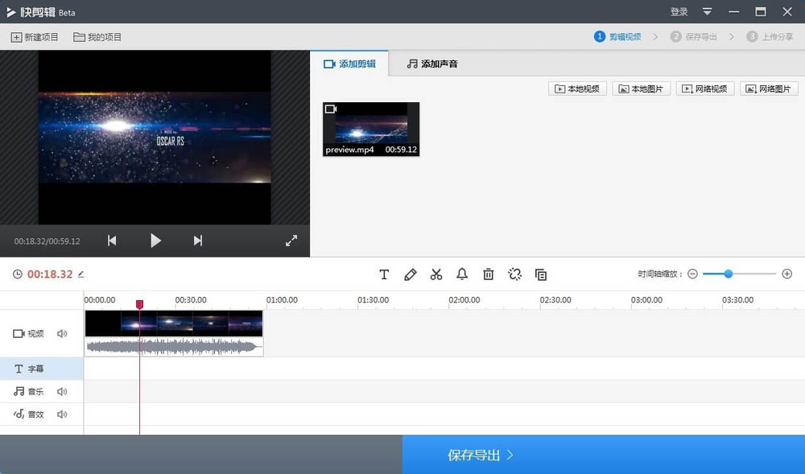The height and width of the screenshot is (474, 805).
Task: Delete clip with trash icon
Action: (489, 274)
